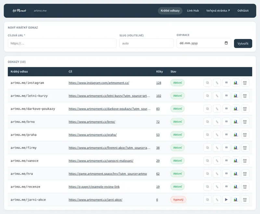Open the game.artmoment.space/hry target link
The image size is (260, 214).
pos(108,174)
